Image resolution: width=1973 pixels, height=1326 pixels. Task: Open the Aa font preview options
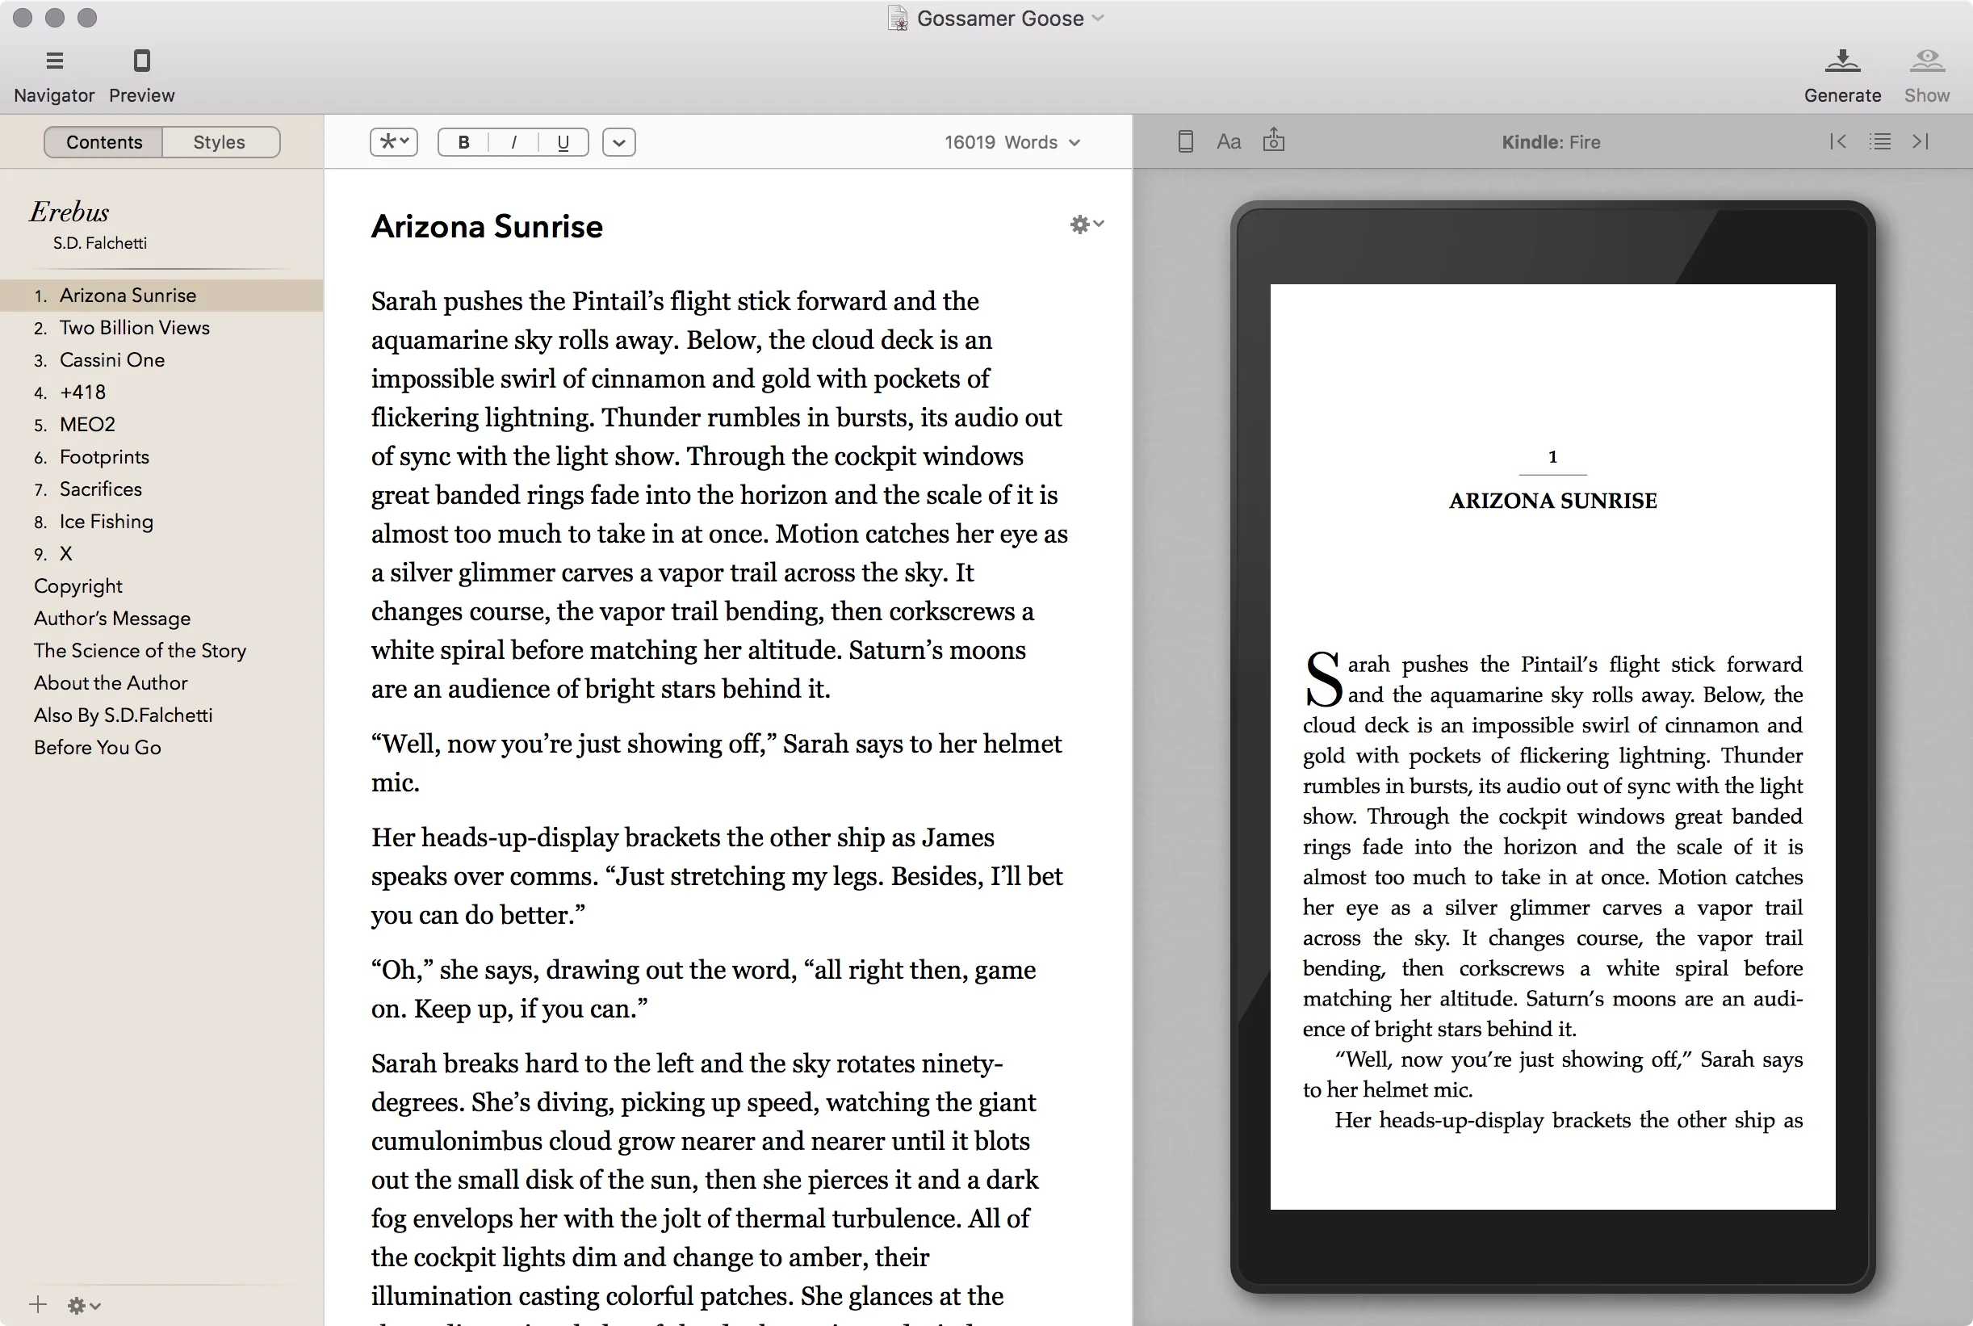point(1228,141)
